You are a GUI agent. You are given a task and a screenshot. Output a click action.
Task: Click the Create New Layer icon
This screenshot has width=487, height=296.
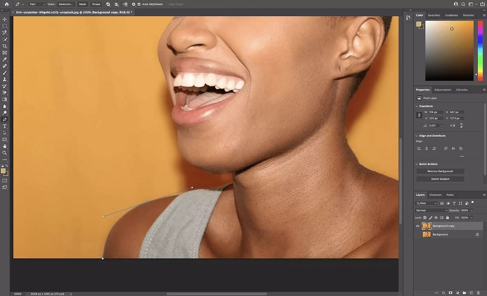(471, 293)
